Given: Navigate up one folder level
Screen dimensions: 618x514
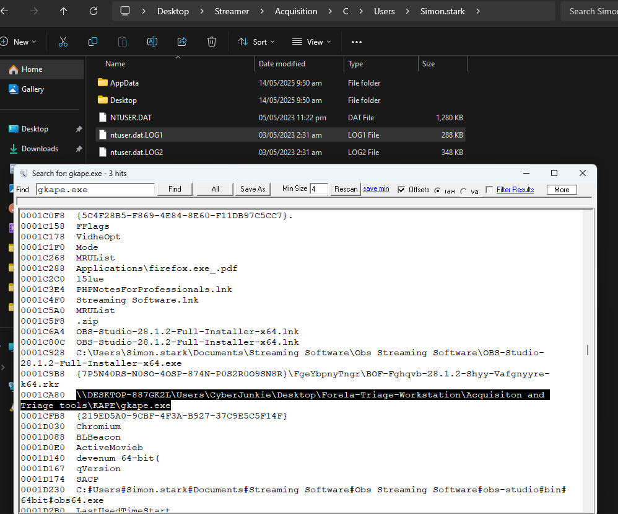Looking at the screenshot, I should click(x=64, y=11).
